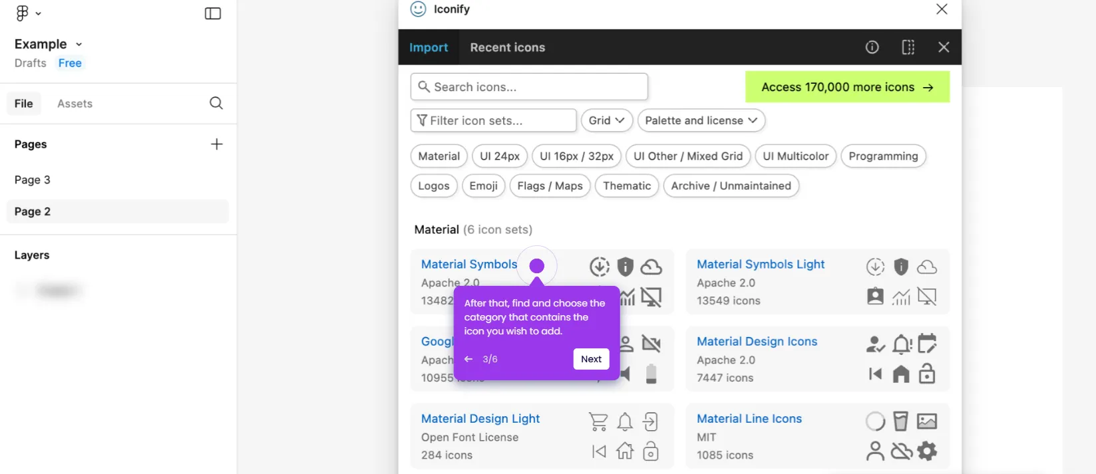Image resolution: width=1096 pixels, height=474 pixels.
Task: Open the Material Line Icons set
Action: click(x=749, y=419)
